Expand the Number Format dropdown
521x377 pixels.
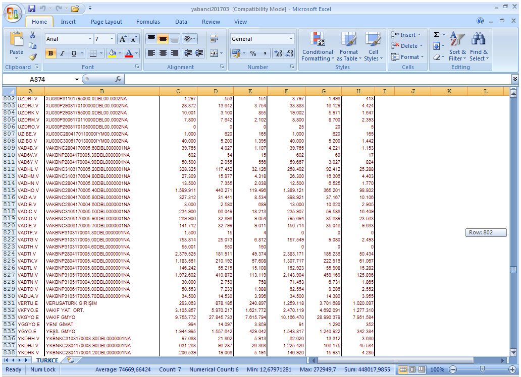291,39
